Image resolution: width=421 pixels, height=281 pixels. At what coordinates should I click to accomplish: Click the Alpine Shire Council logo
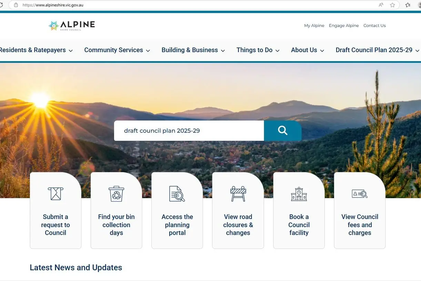pos(71,25)
